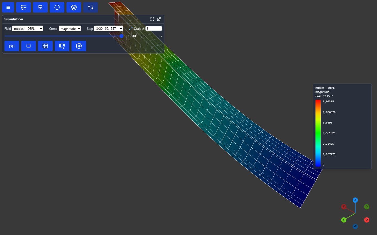Snap view to X axis

pyautogui.click(x=344, y=207)
